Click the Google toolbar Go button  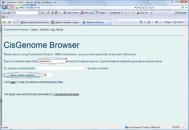click(x=43, y=12)
